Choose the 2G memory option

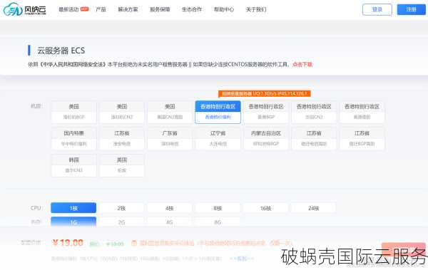(x=121, y=222)
